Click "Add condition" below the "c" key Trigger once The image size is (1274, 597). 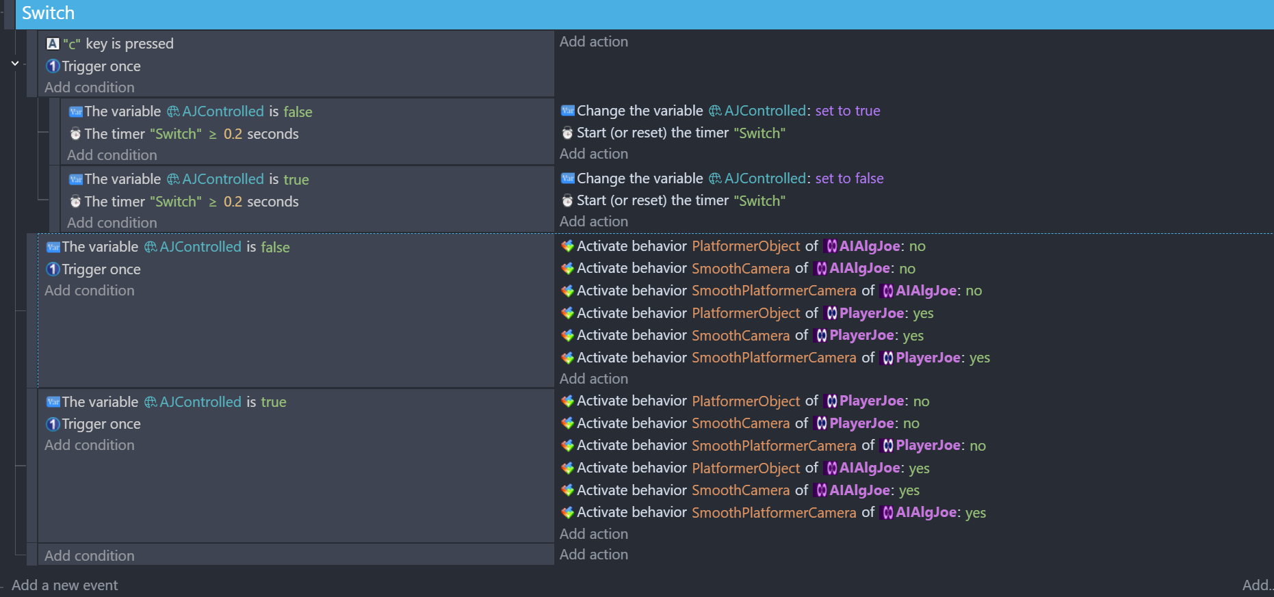(89, 88)
